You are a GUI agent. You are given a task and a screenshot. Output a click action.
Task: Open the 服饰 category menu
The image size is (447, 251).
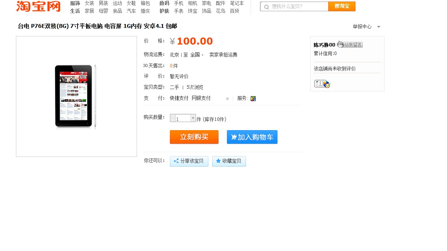[75, 3]
